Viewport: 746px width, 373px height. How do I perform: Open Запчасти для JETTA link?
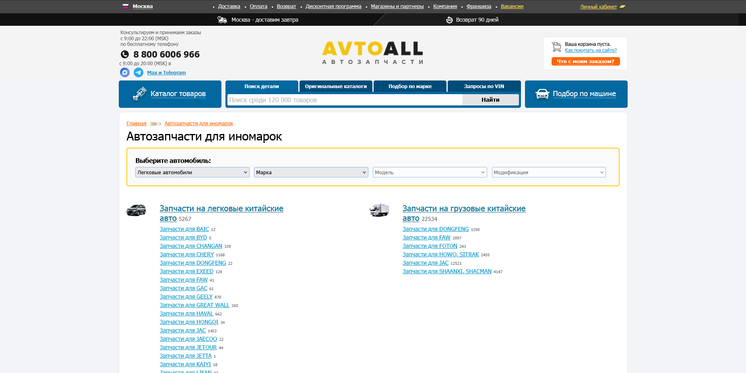[186, 356]
